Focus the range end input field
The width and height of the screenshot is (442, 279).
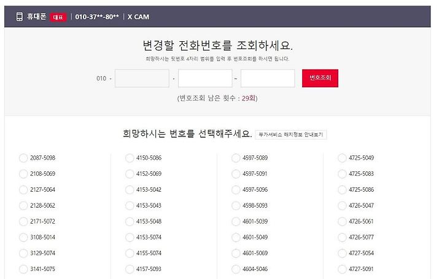268,78
